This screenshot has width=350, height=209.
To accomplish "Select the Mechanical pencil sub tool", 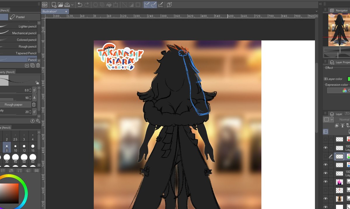I will [x=19, y=33].
